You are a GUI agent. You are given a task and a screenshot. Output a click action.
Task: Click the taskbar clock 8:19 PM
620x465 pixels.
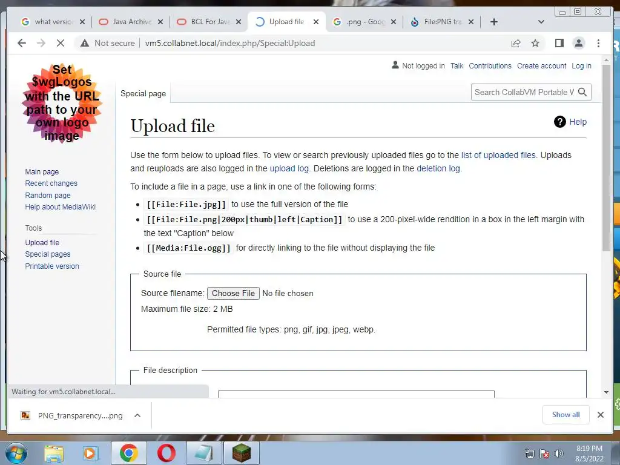pyautogui.click(x=589, y=449)
